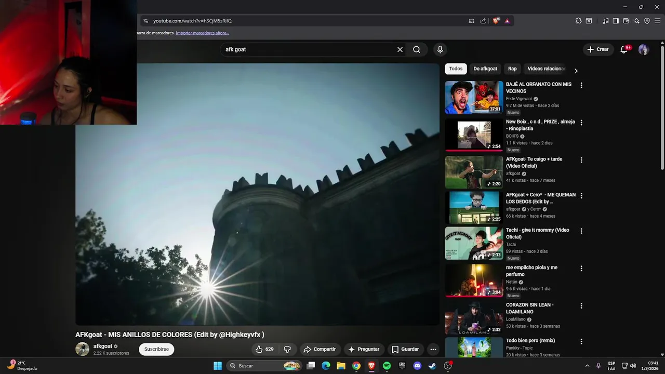Open me empilcho piola y me perfumo thumbnail

[474, 280]
